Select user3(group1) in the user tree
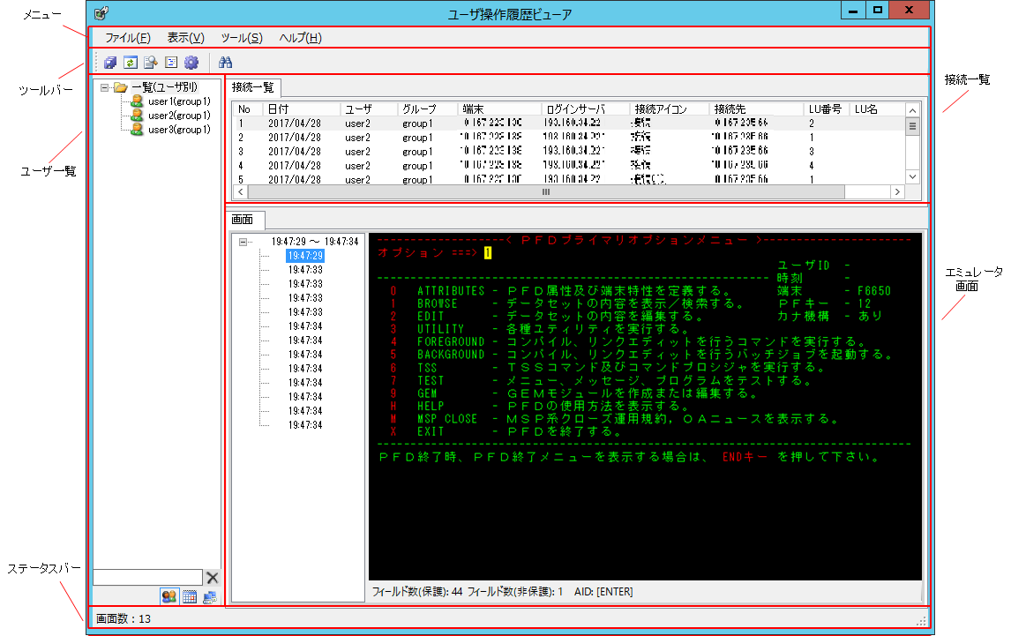 (x=179, y=130)
